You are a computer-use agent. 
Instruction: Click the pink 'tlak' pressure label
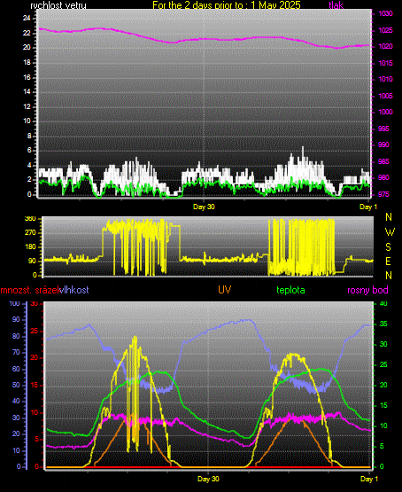[336, 5]
